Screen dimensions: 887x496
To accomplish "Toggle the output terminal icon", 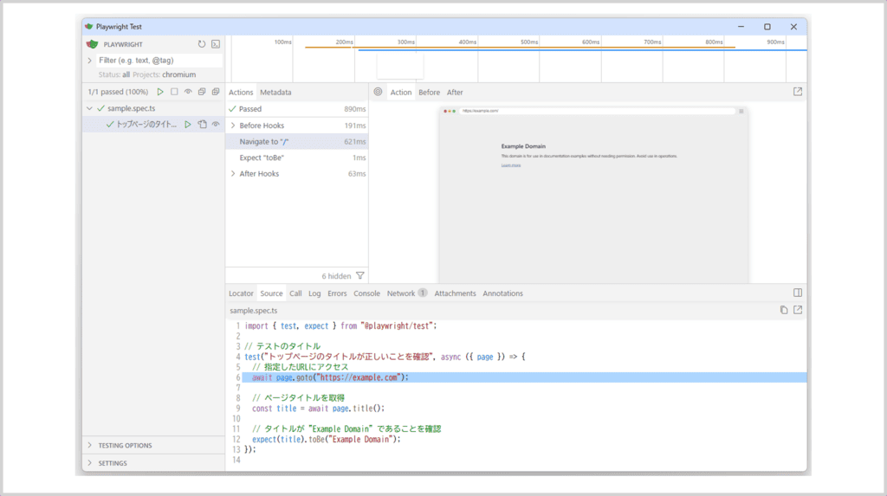I will 216,44.
